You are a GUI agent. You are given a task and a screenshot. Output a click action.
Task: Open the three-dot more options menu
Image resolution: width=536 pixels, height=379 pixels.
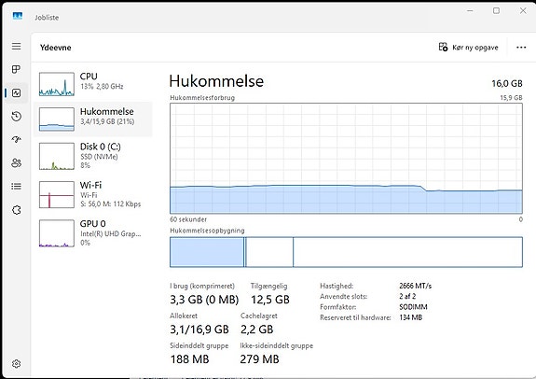tap(521, 48)
